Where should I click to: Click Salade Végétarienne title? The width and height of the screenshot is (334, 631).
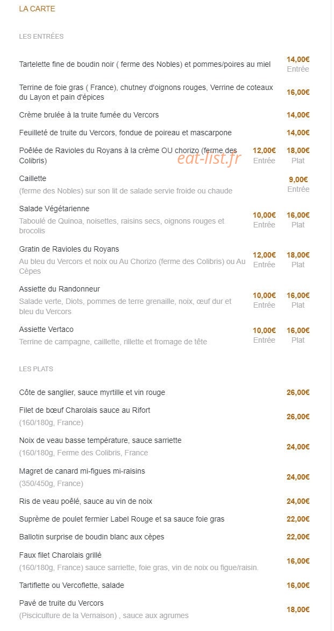(54, 209)
